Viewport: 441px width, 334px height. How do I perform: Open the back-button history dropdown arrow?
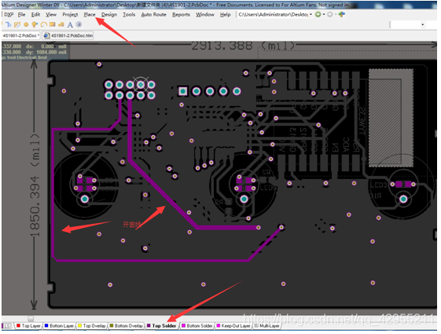[x=324, y=14]
